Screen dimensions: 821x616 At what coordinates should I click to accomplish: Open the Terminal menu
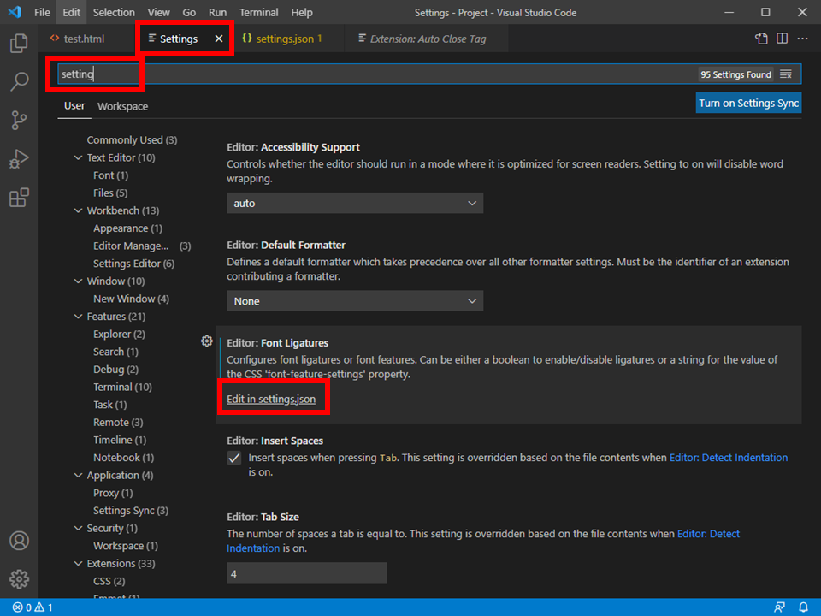coord(258,12)
